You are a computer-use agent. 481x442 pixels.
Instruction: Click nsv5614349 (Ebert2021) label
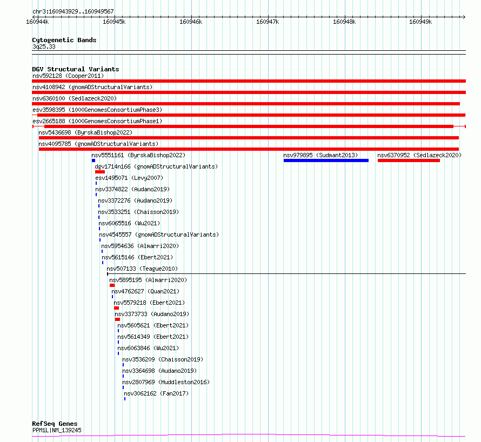tap(153, 337)
